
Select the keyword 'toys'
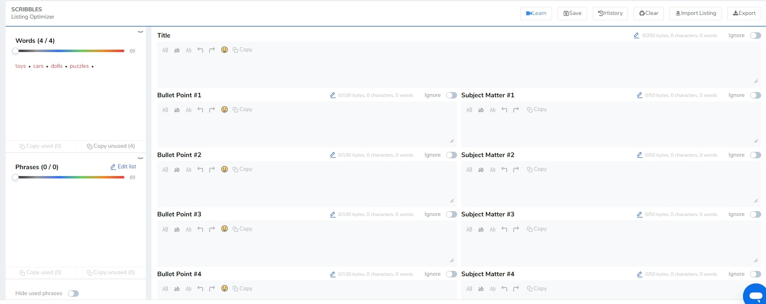21,66
